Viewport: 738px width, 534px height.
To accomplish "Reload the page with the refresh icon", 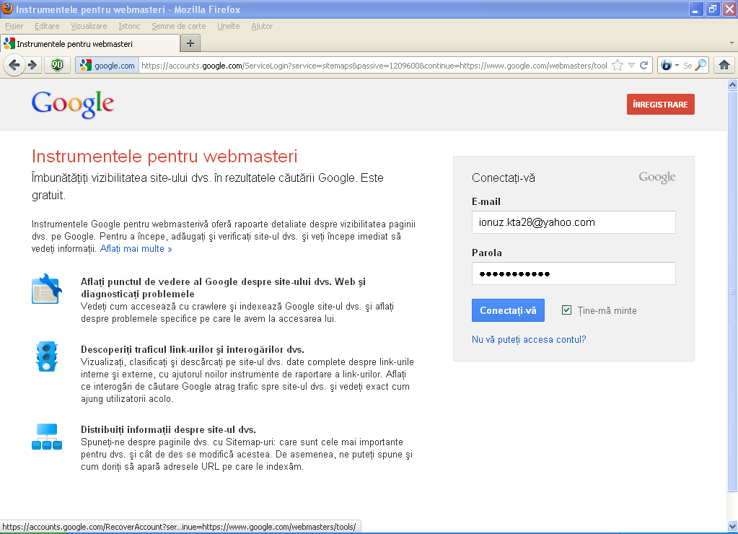I will click(644, 66).
